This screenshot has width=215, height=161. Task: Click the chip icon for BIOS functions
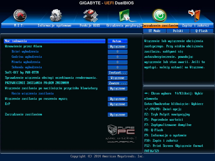[90, 16]
